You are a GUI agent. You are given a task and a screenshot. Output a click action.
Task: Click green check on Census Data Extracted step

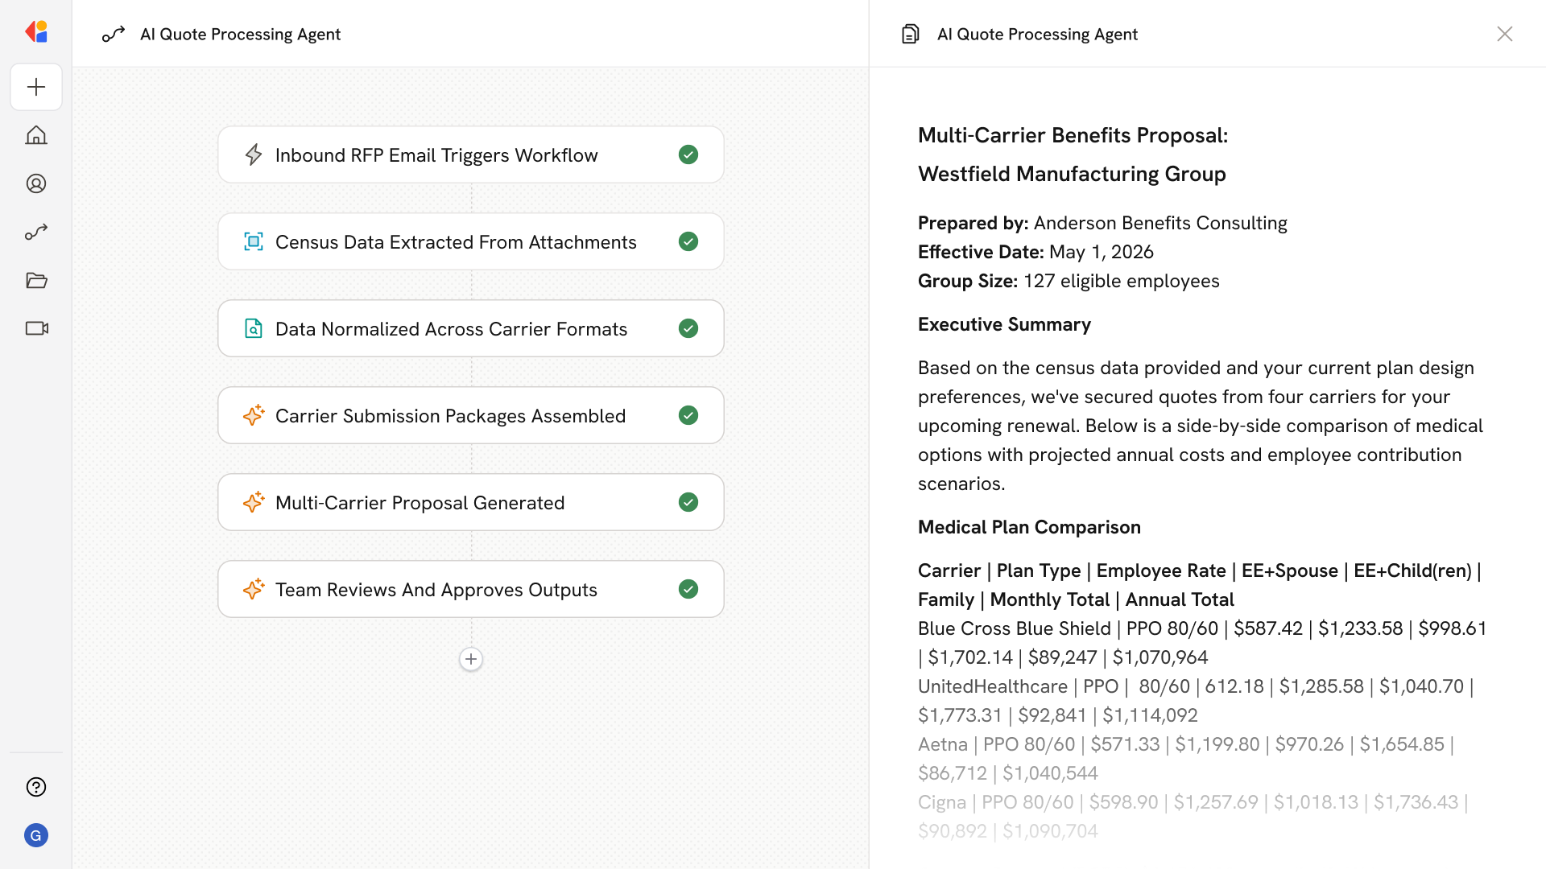click(688, 241)
